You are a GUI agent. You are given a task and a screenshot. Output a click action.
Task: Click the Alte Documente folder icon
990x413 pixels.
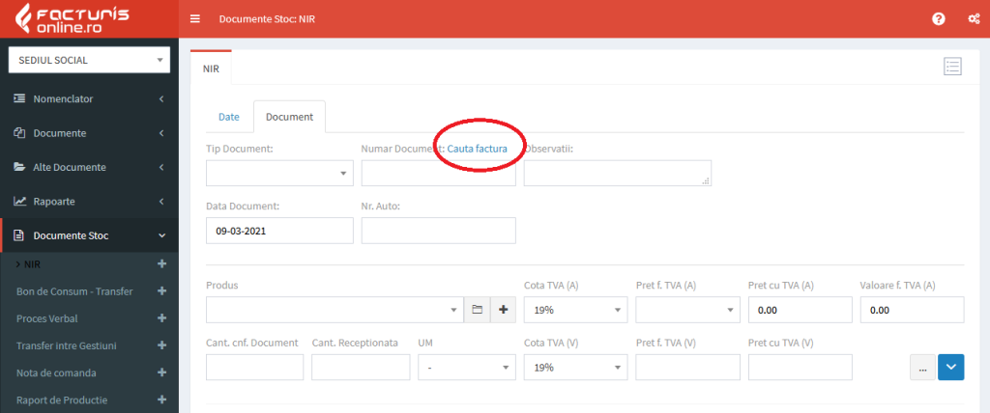point(19,167)
